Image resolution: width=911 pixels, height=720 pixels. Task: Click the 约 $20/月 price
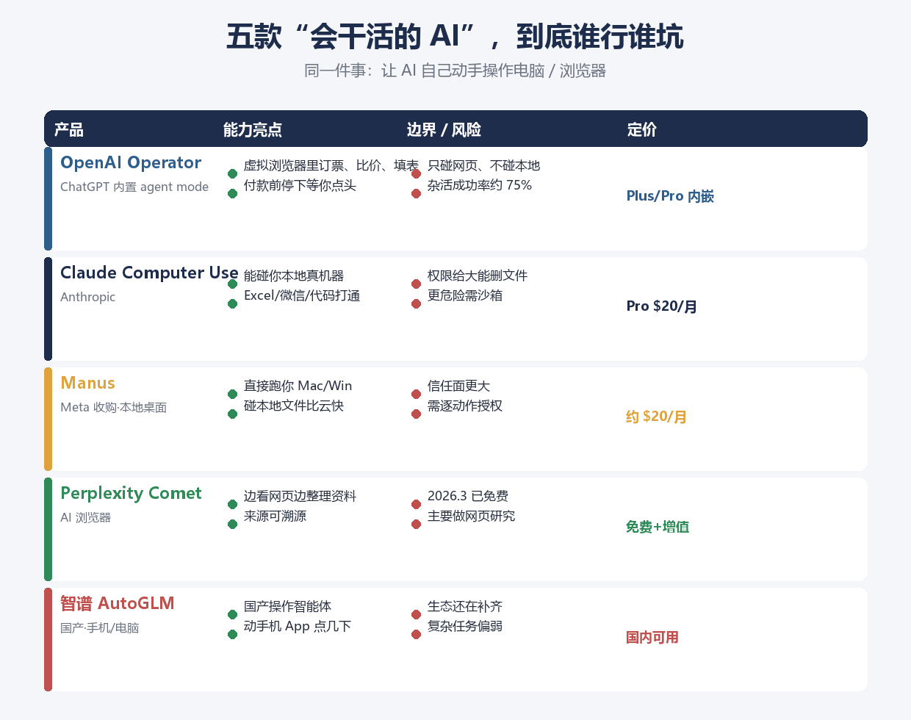656,417
